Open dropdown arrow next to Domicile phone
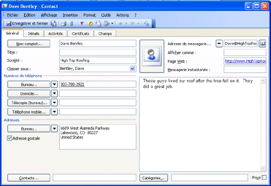271x186 pixels. point(54,93)
